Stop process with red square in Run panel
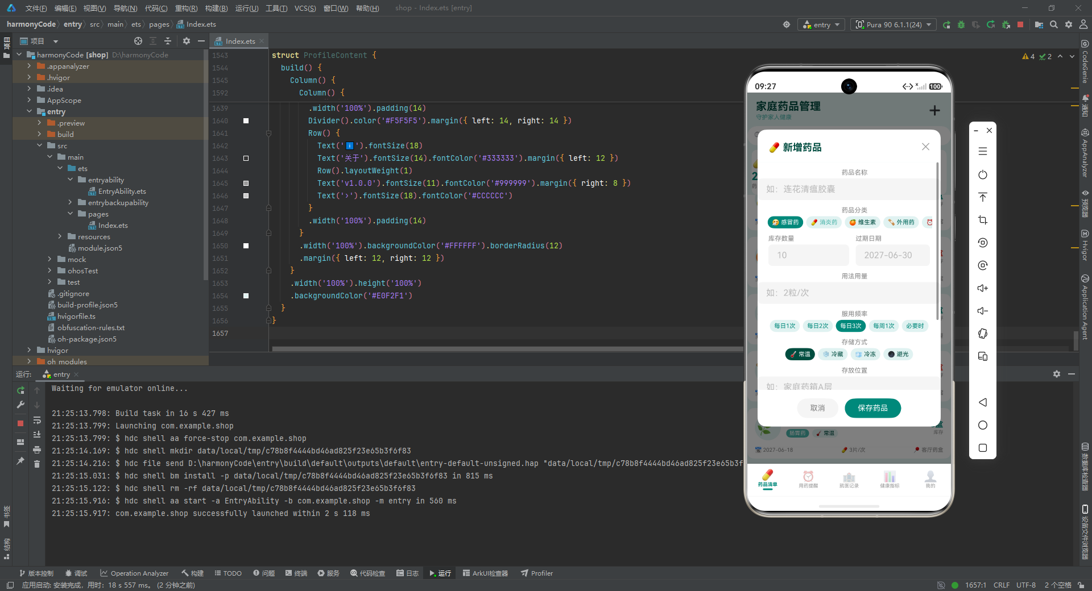Screen dimensions: 1092x591 [x=20, y=423]
